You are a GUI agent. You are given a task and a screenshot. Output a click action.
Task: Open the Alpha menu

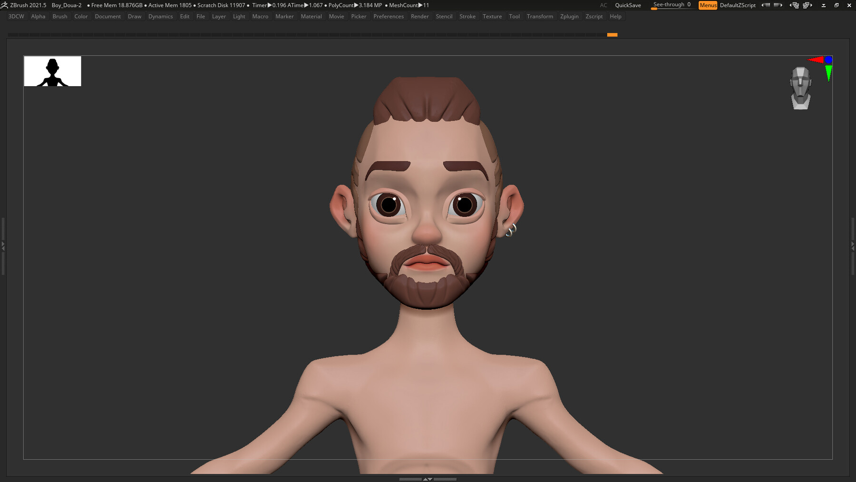click(x=38, y=16)
